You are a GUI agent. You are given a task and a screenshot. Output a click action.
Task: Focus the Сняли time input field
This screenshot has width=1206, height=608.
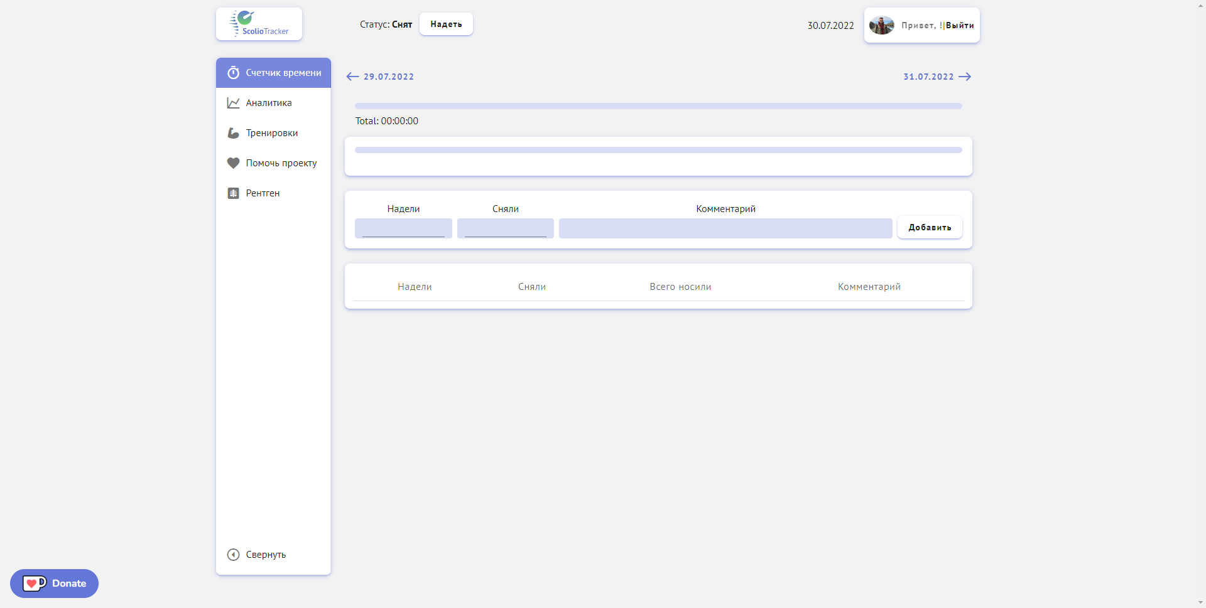[x=505, y=228]
